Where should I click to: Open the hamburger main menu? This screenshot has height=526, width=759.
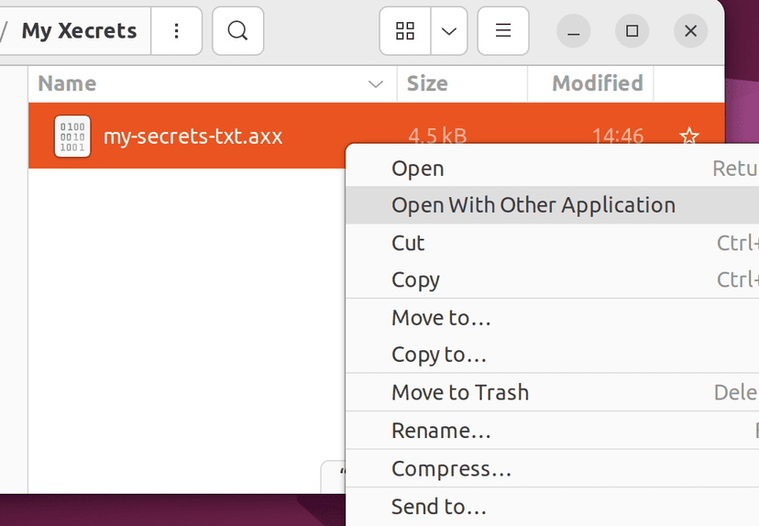click(x=503, y=31)
